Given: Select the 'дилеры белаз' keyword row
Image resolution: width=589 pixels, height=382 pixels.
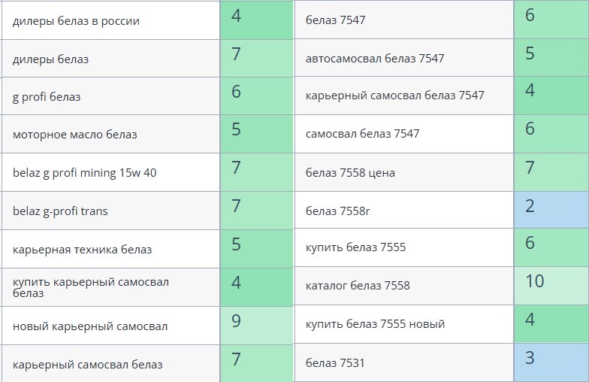Looking at the screenshot, I should click(x=50, y=59).
